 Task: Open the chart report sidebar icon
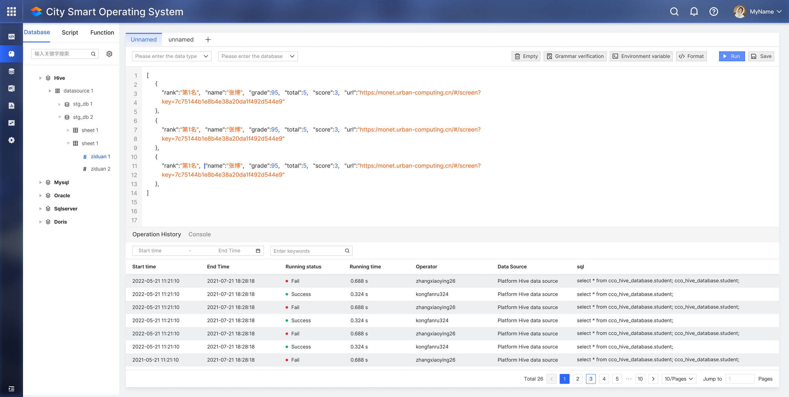click(x=11, y=106)
